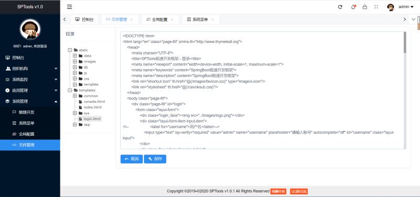Close the 系统菜单 tab
Image resolution: width=420 pixels, height=197 pixels.
point(213,19)
